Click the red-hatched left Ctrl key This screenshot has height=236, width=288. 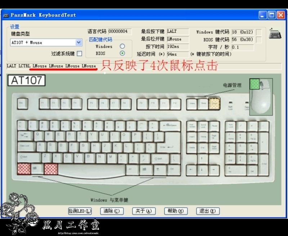(24, 169)
